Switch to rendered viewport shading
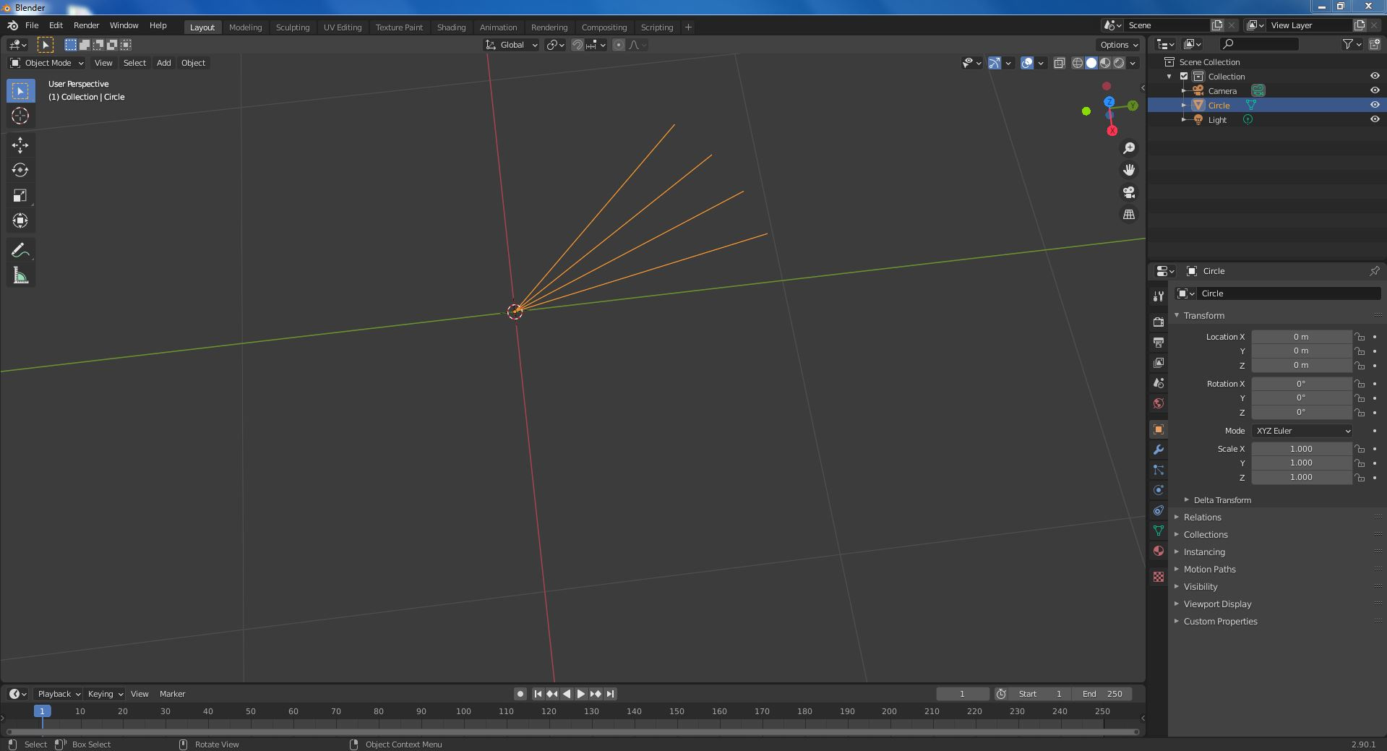The height and width of the screenshot is (751, 1387). pos(1119,63)
